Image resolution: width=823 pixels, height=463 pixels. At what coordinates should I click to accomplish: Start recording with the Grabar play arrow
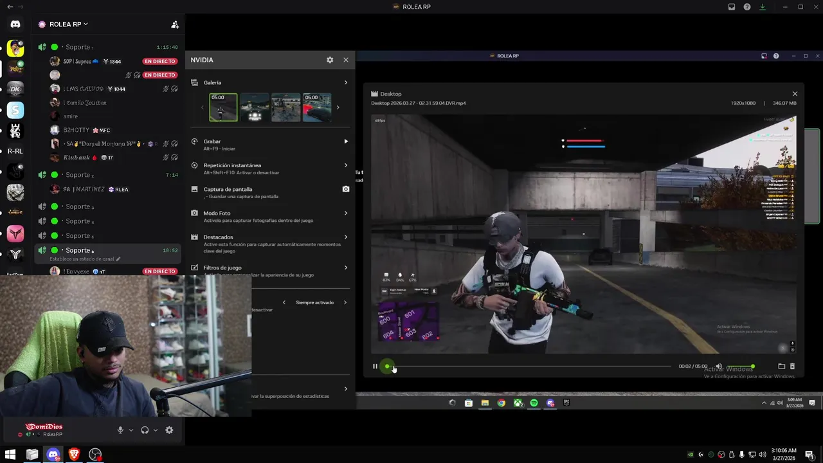(x=346, y=141)
